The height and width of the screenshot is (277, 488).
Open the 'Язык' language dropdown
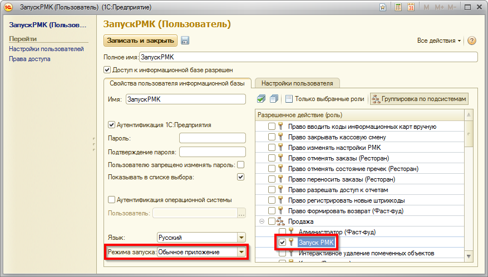pos(241,238)
